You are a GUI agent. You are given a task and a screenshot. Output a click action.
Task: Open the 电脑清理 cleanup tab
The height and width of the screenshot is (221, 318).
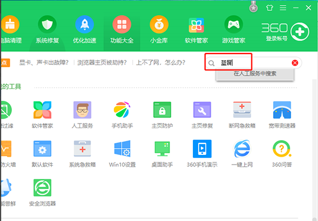pos(11,30)
